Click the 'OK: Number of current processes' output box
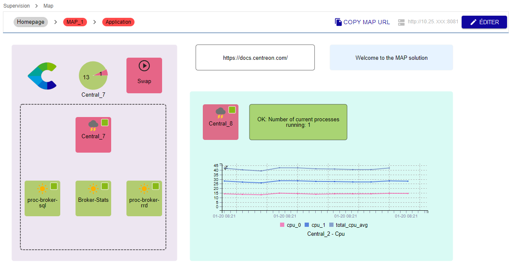The height and width of the screenshot is (265, 510). (298, 122)
